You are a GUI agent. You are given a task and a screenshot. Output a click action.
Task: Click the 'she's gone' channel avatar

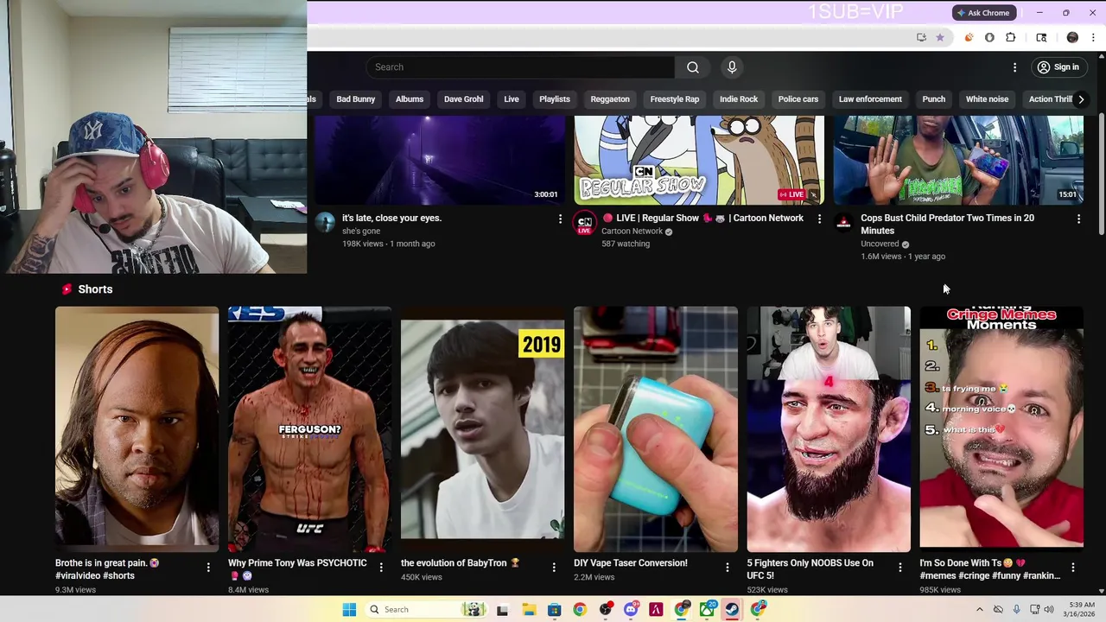coord(325,223)
